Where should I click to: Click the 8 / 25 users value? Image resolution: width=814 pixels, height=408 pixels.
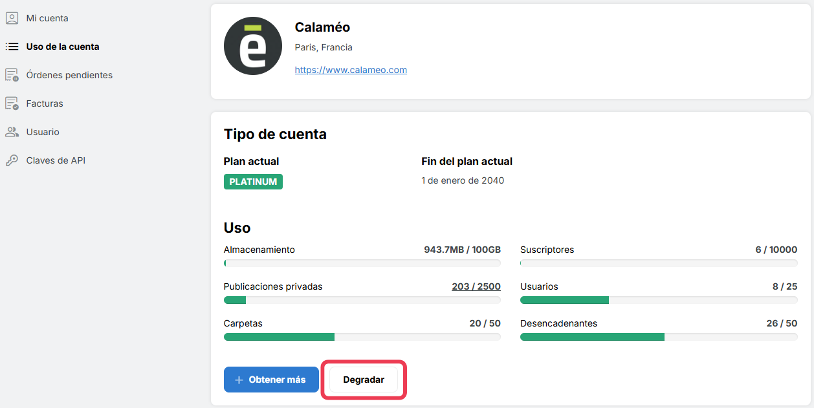[785, 286]
